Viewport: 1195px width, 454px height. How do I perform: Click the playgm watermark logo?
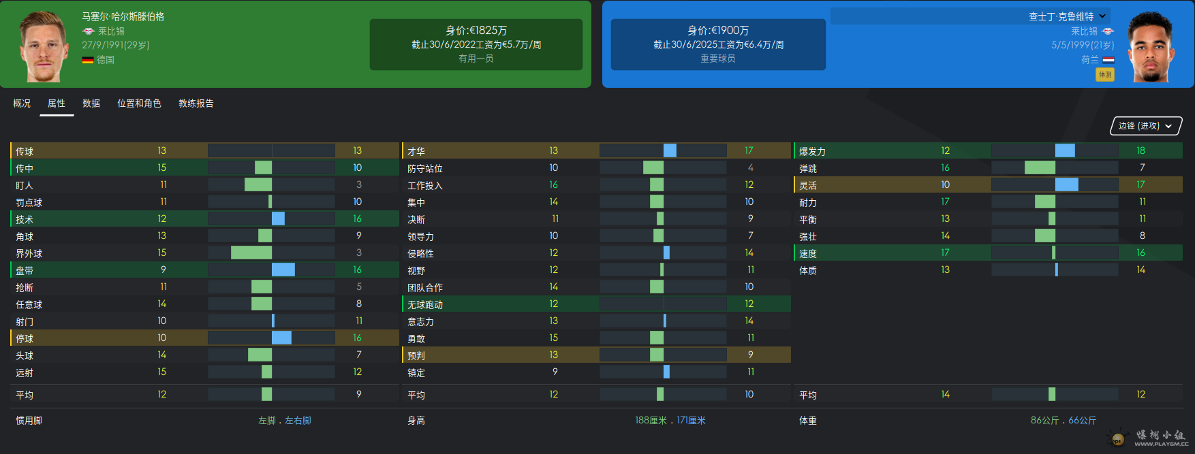1149,438
